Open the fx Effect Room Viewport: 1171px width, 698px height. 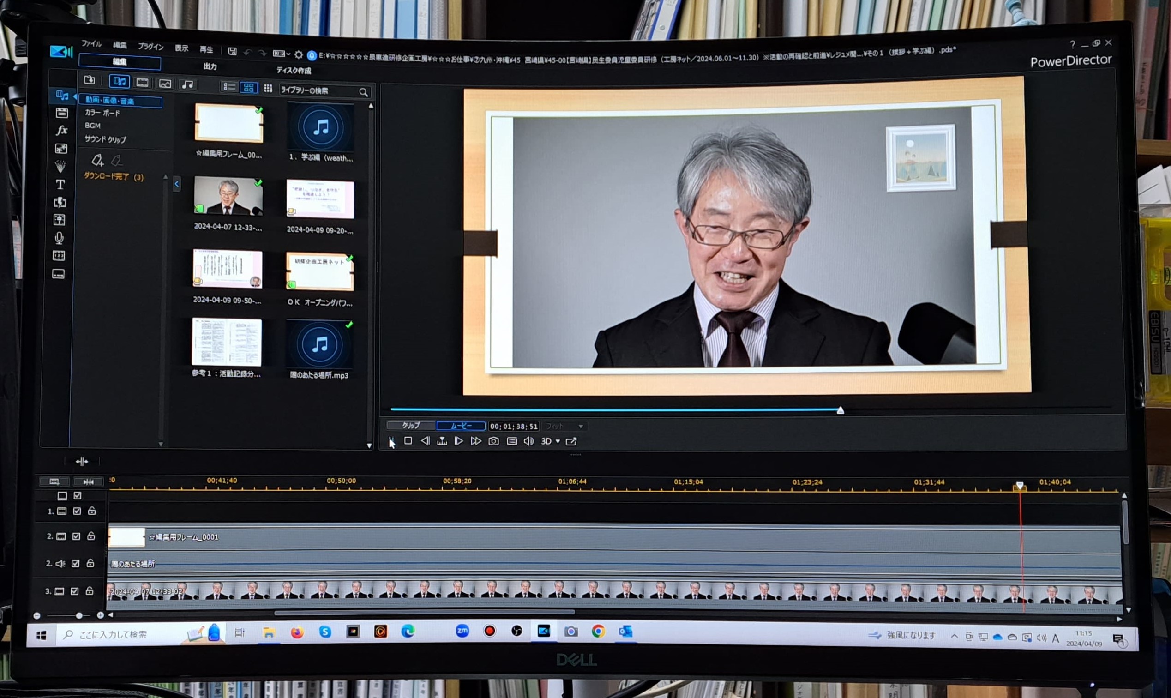click(61, 130)
